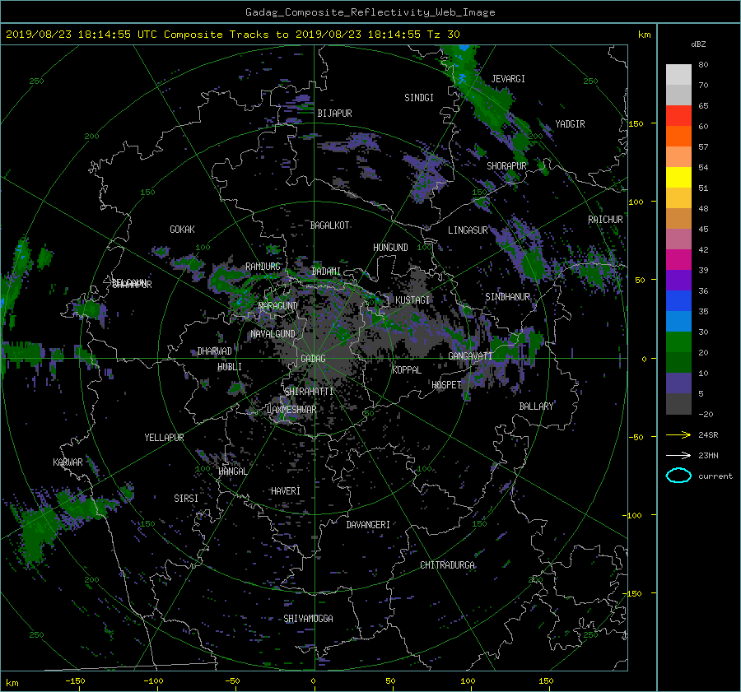Click the yellow 51 dBZ legend swatch
This screenshot has height=692, width=741.
pos(678,178)
